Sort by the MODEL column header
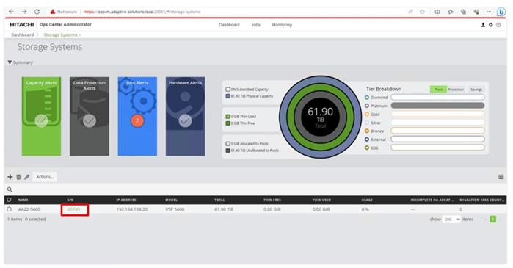513x268 pixels. coord(172,200)
